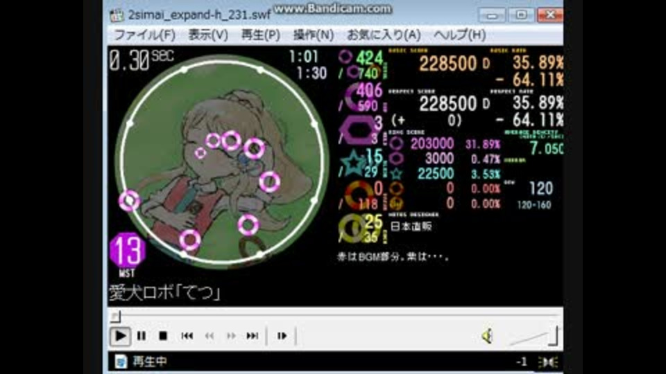Screen dimensions: 666x374
Task: Click the BPM value 120
Action: tap(541, 188)
